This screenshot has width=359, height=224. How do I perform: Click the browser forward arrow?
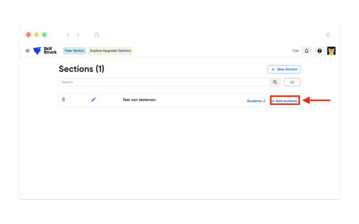tap(78, 35)
